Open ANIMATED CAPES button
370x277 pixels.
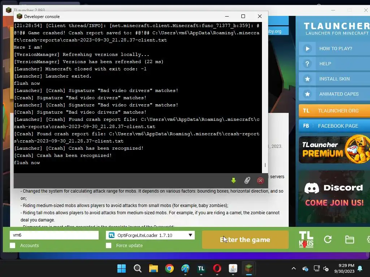pyautogui.click(x=334, y=94)
